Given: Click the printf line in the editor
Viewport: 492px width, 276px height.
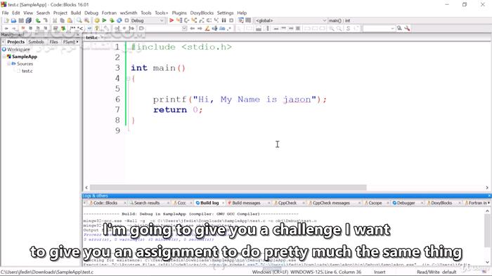Looking at the screenshot, I should (x=240, y=99).
